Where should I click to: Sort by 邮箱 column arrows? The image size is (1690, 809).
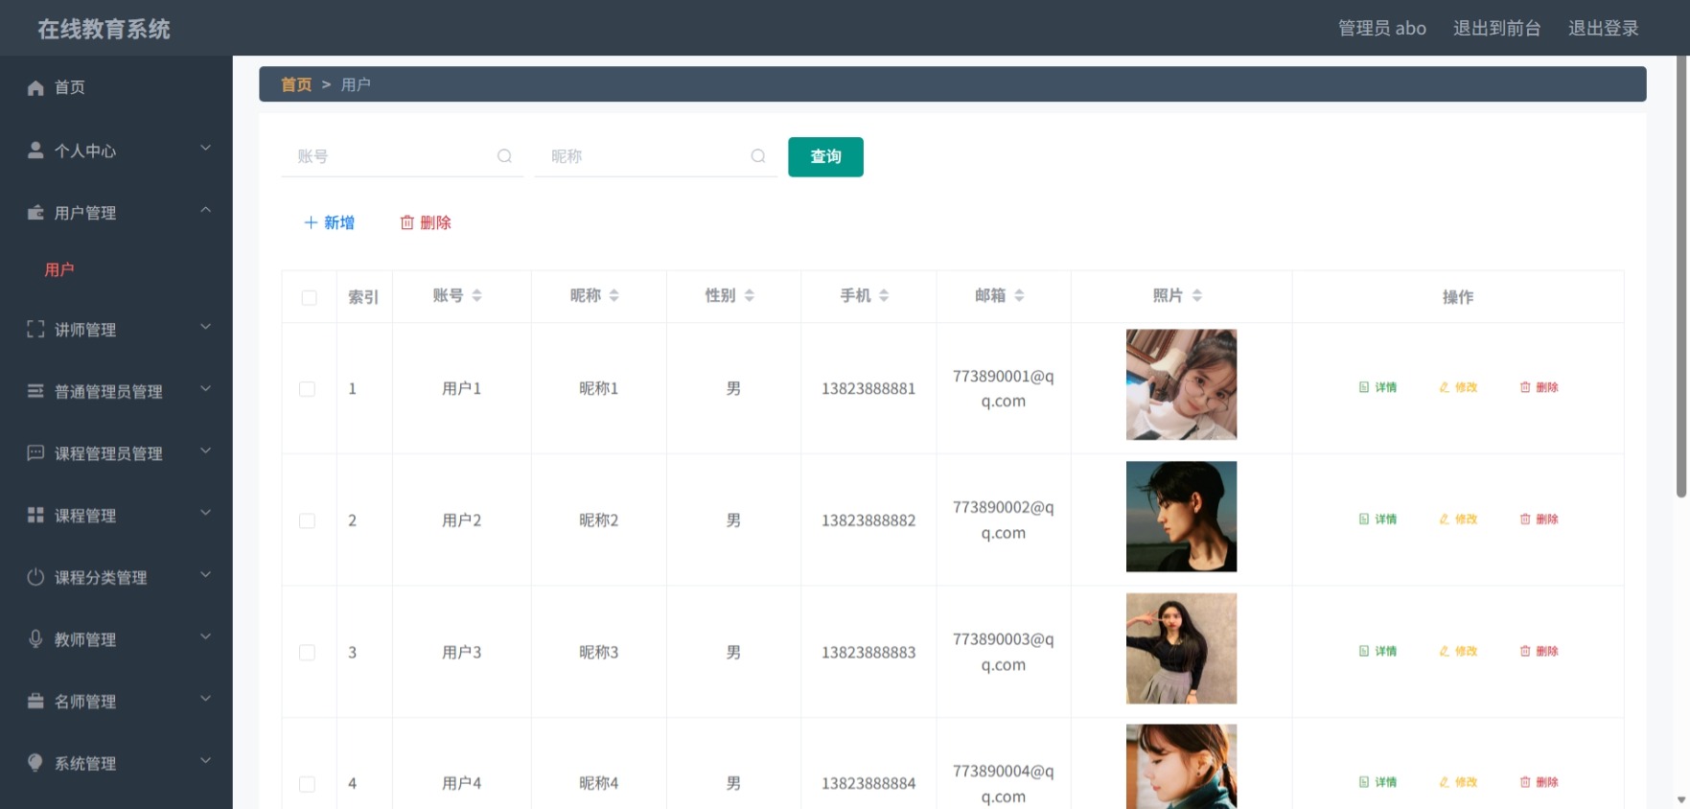pyautogui.click(x=1019, y=295)
